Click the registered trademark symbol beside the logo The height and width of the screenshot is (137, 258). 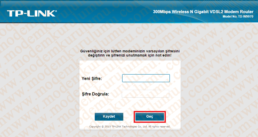[56, 11]
